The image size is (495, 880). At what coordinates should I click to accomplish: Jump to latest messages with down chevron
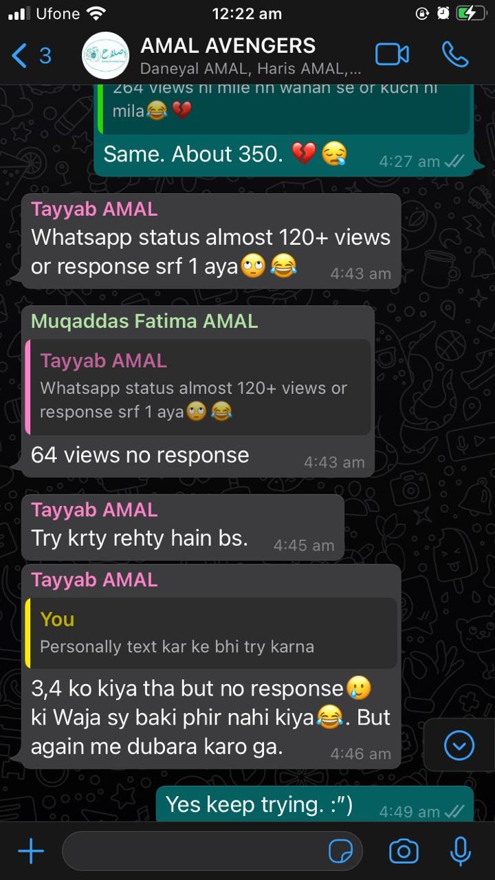pos(459,745)
